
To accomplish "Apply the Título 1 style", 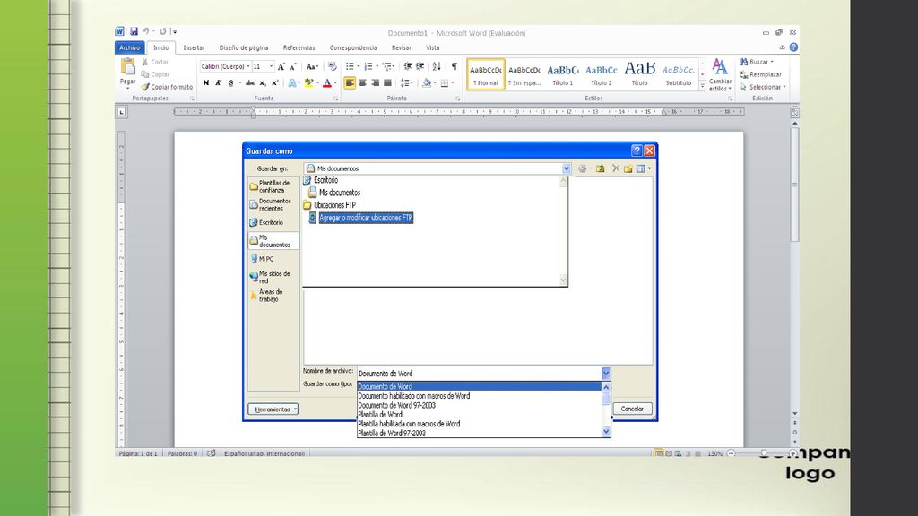I will click(563, 74).
